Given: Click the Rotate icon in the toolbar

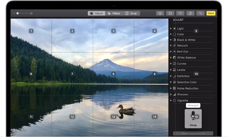Looking at the screenshot, I should point(190,13).
